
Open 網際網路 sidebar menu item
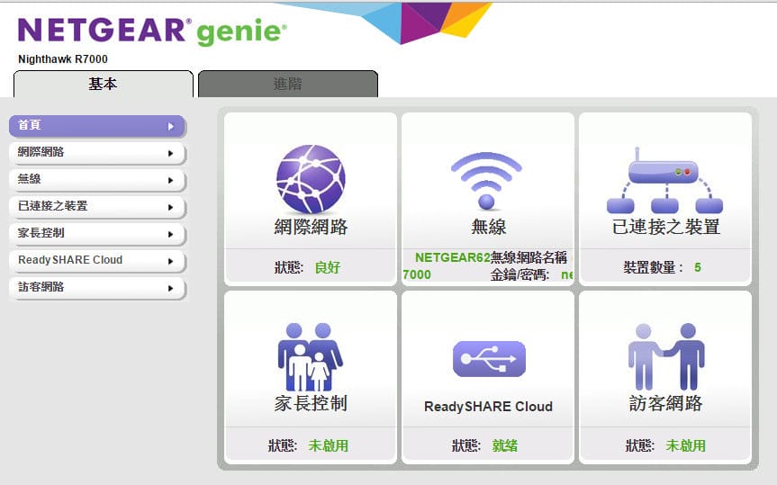coord(97,153)
